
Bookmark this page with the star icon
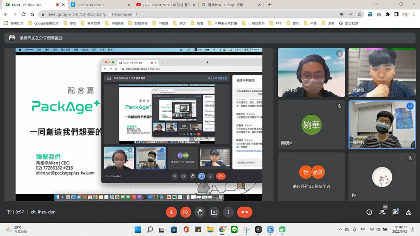click(359, 14)
